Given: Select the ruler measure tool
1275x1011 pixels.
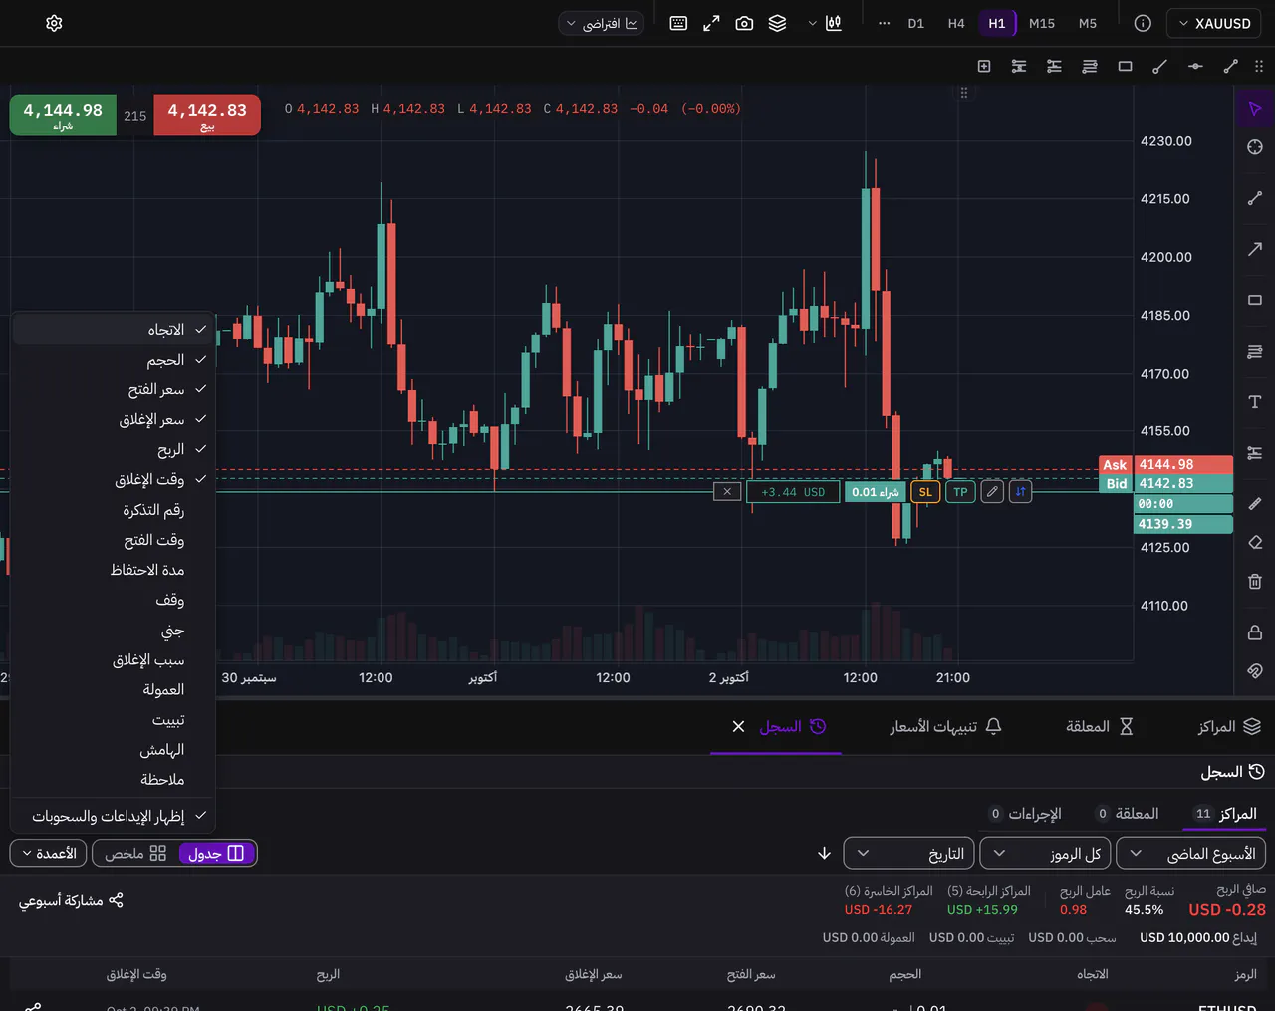Looking at the screenshot, I should [x=1255, y=503].
